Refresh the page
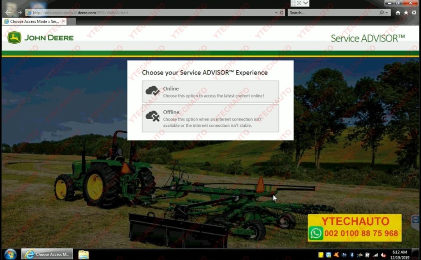Image resolution: width=421 pixels, height=260 pixels. [x=281, y=13]
